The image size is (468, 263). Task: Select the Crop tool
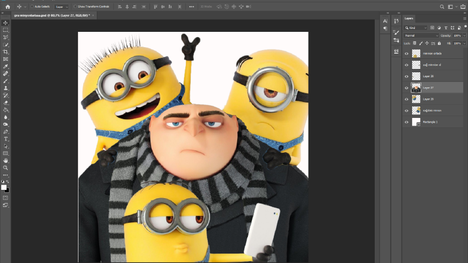[5, 52]
